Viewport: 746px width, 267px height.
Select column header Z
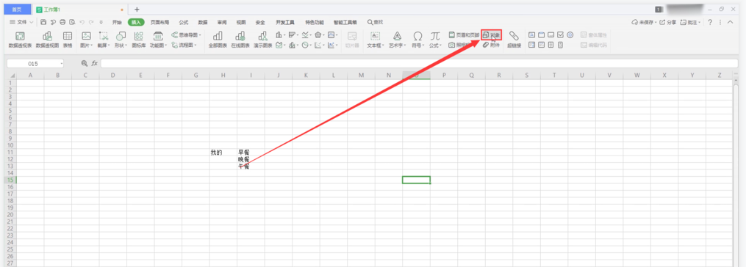(720, 76)
